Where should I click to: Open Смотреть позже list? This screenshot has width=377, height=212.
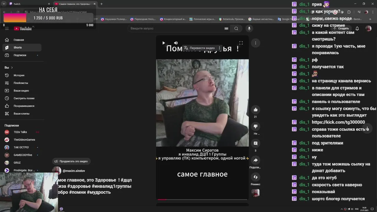[22, 98]
